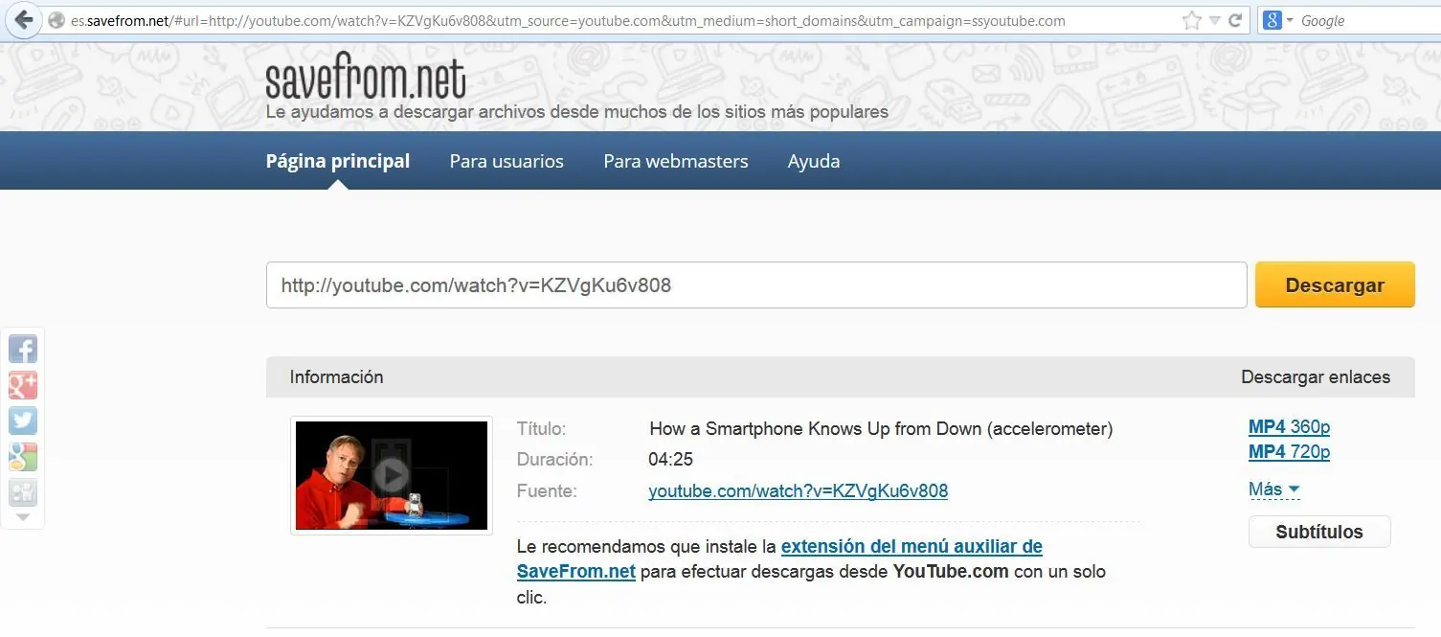
Task: Open the Página principal tab
Action: click(x=338, y=161)
